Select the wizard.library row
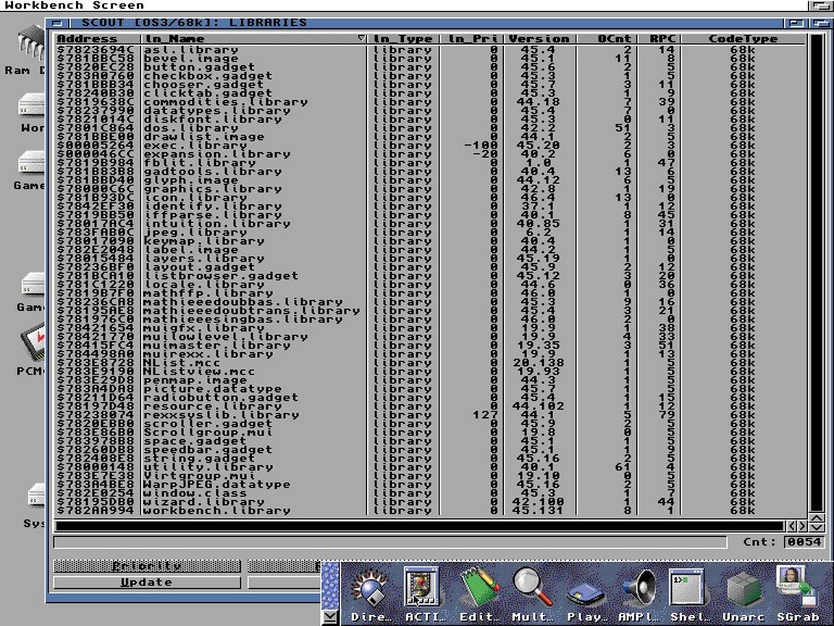 (x=430, y=501)
